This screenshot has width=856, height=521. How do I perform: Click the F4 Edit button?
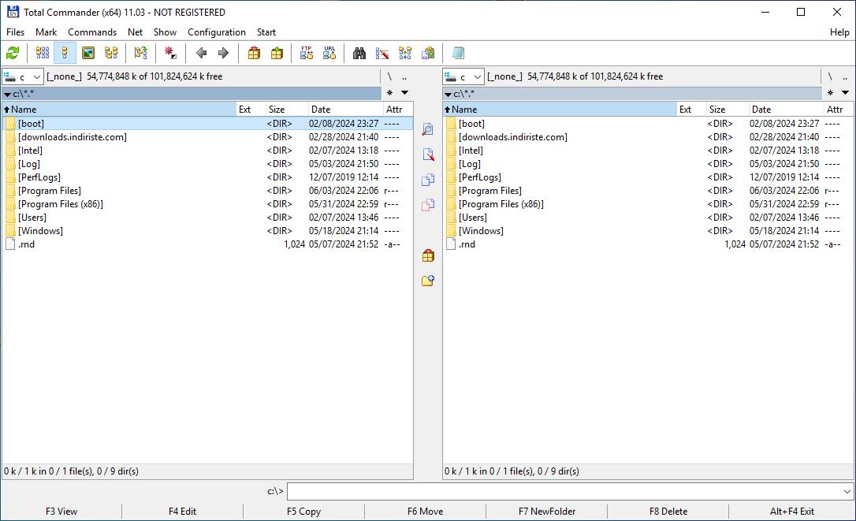182,512
